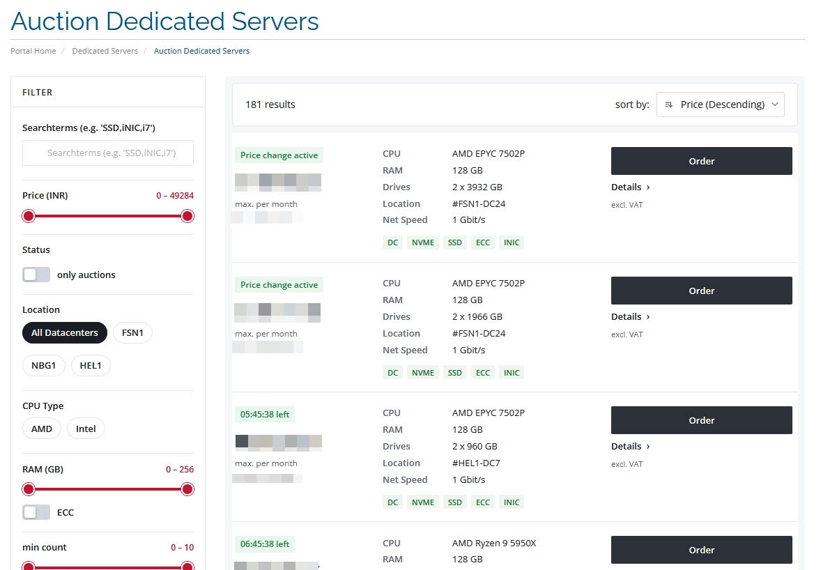Click the 06:45:38 left timer badge

click(265, 544)
